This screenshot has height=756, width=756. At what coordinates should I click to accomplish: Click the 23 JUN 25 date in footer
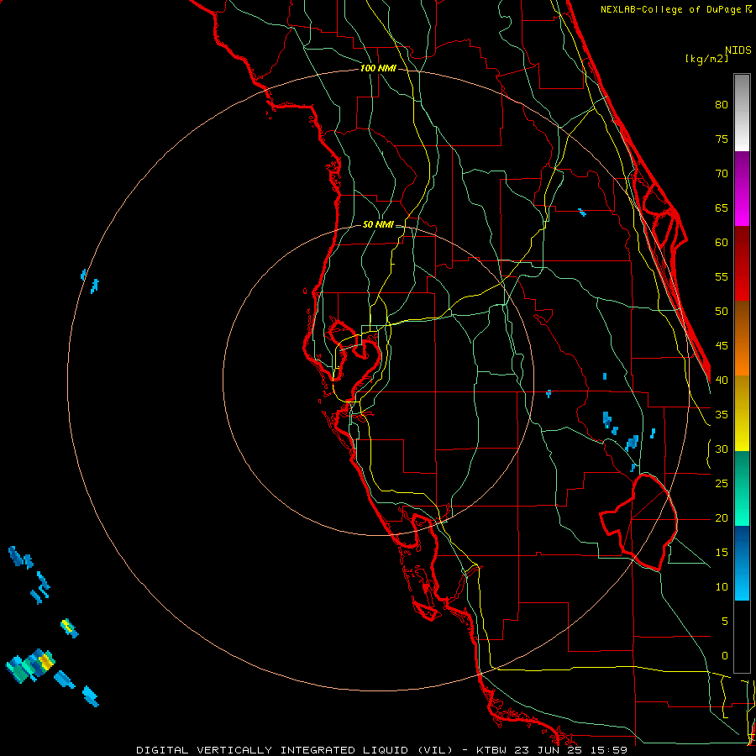click(x=550, y=750)
